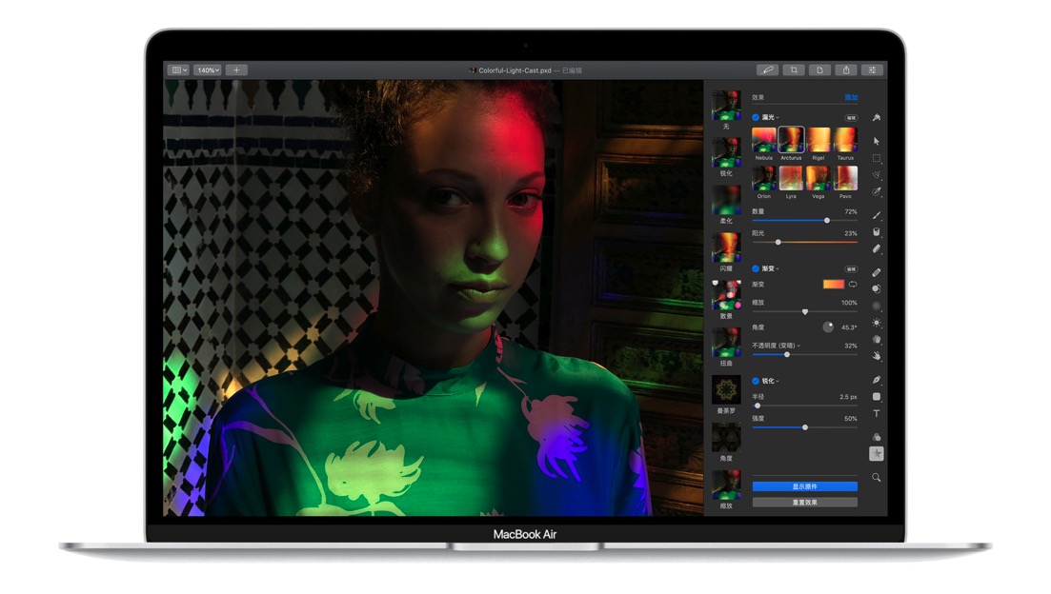Open the Zoom magnifier tool
The image size is (1051, 594).
[877, 477]
